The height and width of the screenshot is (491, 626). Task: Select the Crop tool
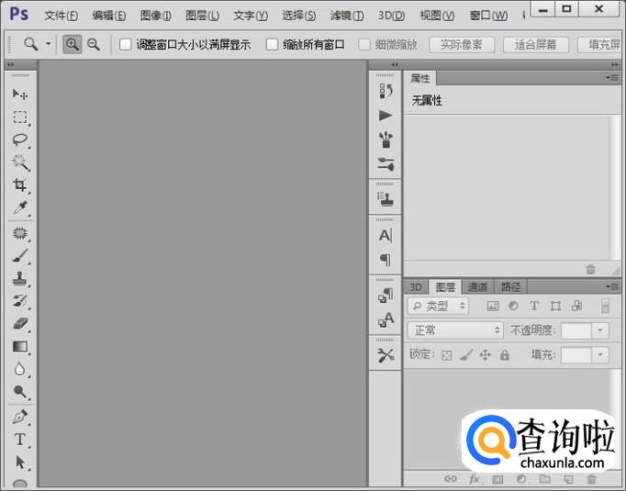point(20,184)
